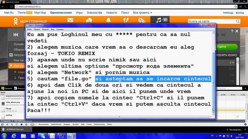Viewport: 248px width, 139px height.
Task: Toggle the network record button
Action: (22, 124)
